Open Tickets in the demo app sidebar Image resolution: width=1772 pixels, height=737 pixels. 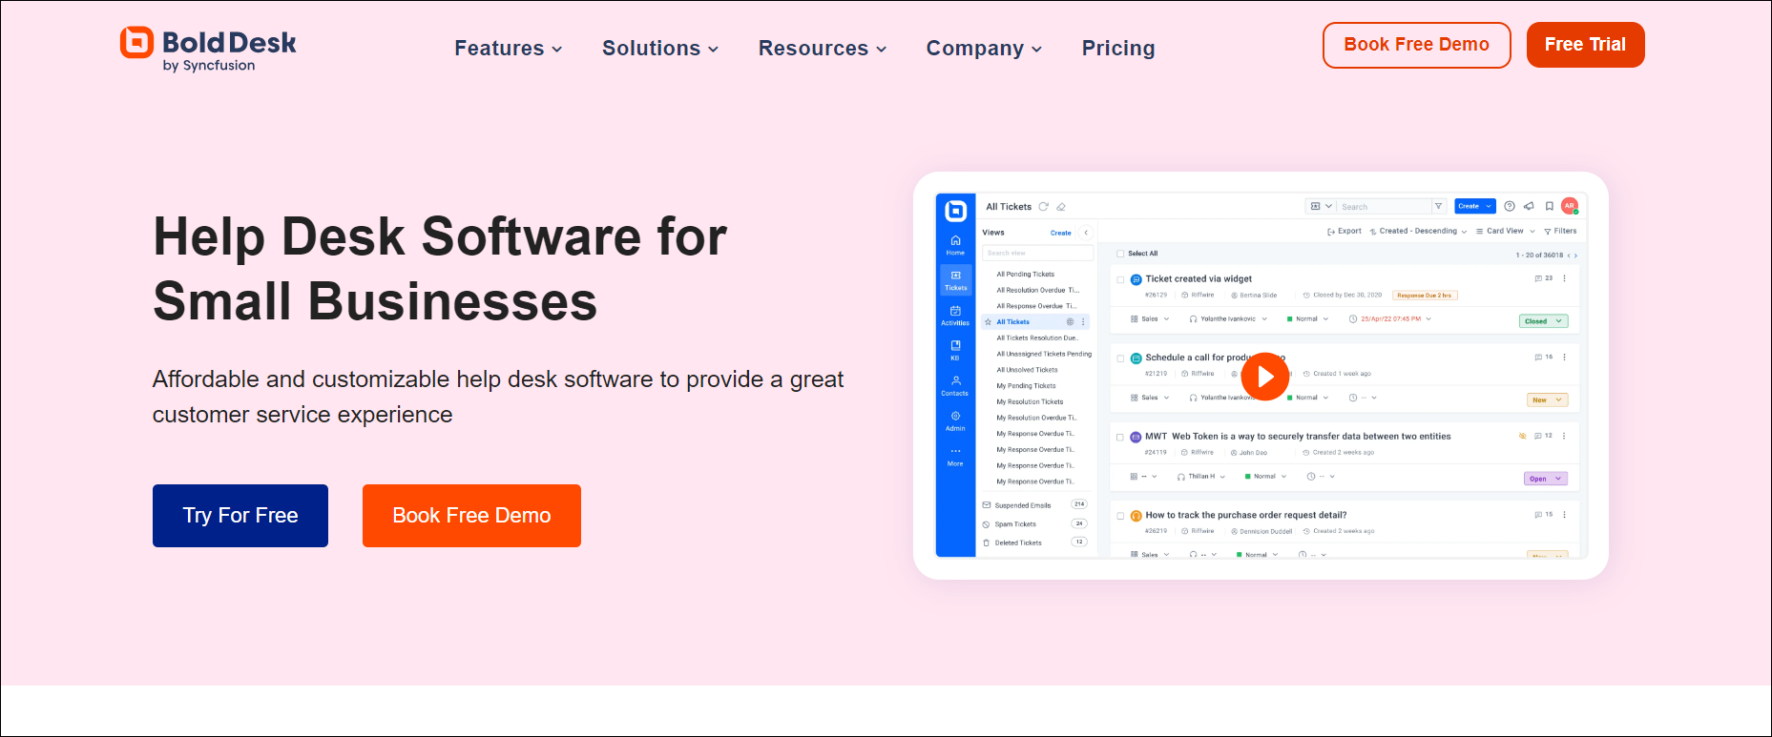pos(955,280)
